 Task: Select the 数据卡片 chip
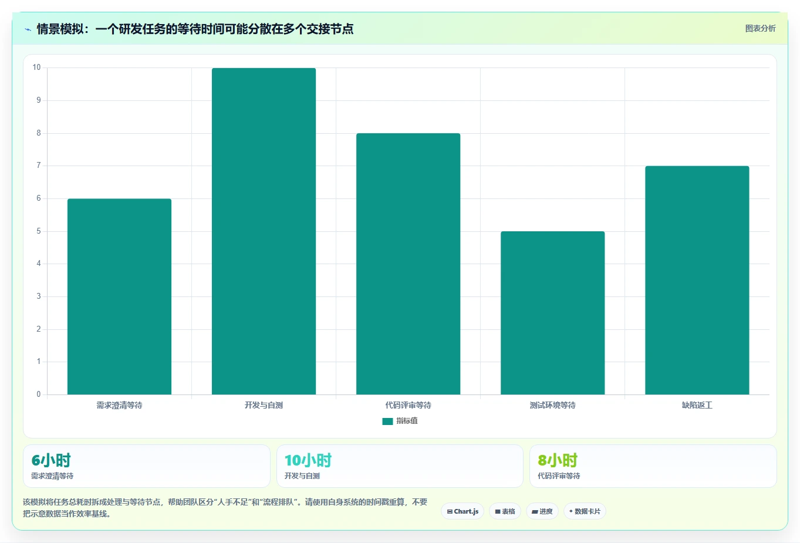pos(585,511)
